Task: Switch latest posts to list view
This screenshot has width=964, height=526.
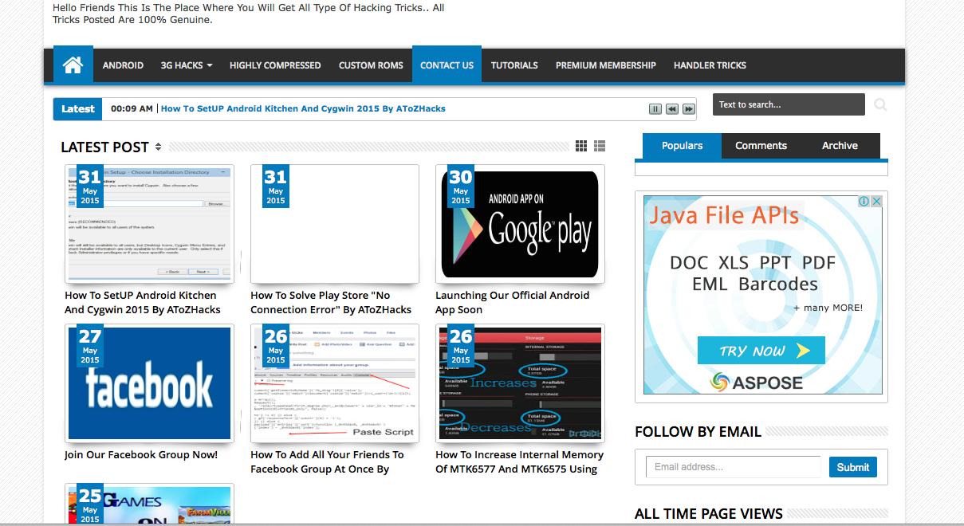Action: pyautogui.click(x=600, y=146)
